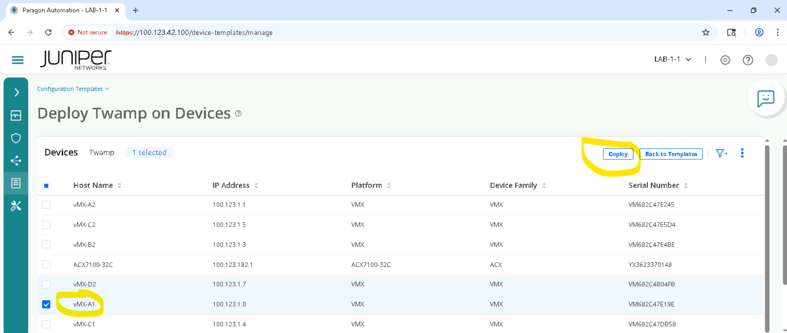Open the filter funnel dropdown
Viewport: 787px width, 333px height.
721,154
